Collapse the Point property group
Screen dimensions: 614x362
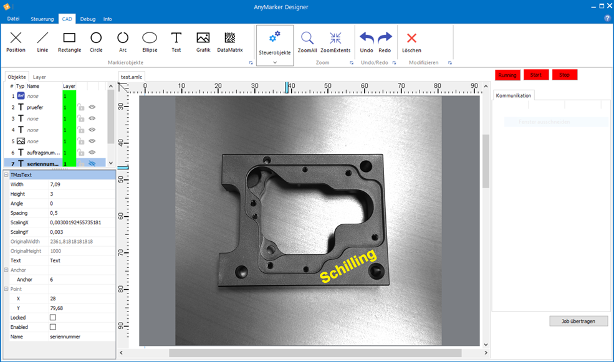coord(6,289)
